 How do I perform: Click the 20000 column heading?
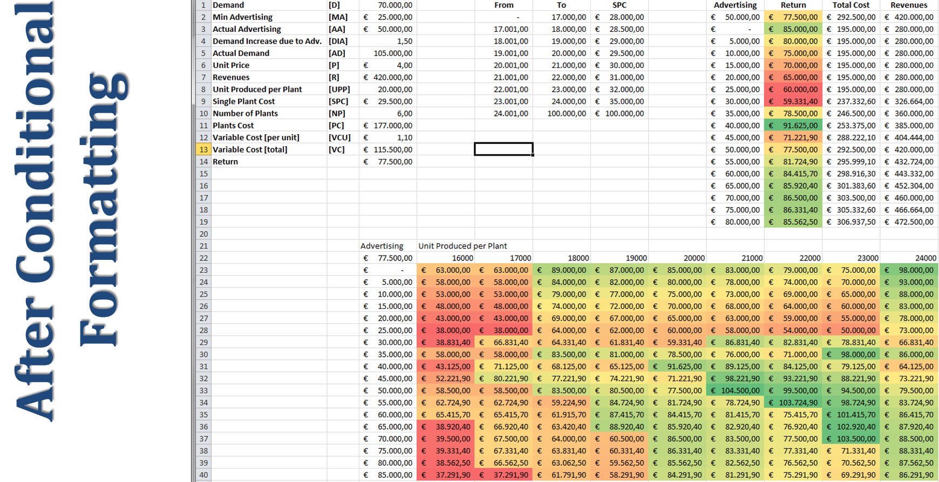tap(677, 258)
